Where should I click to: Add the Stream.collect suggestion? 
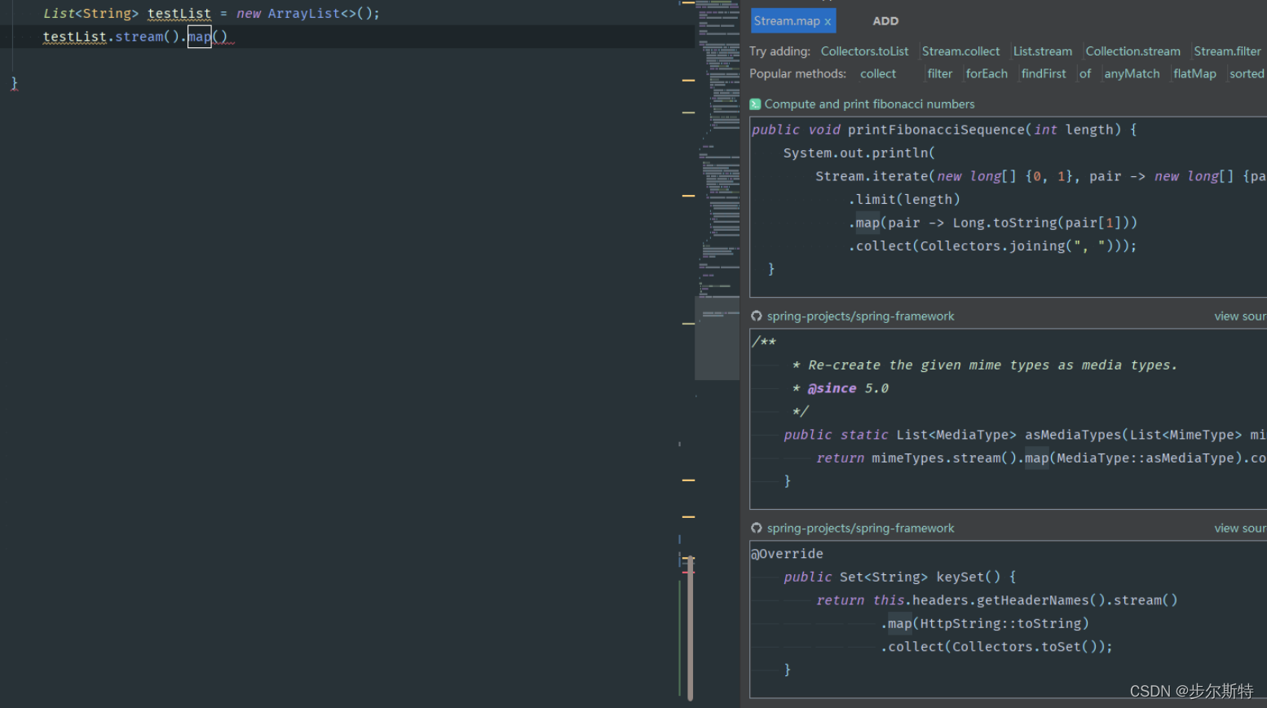(x=960, y=51)
